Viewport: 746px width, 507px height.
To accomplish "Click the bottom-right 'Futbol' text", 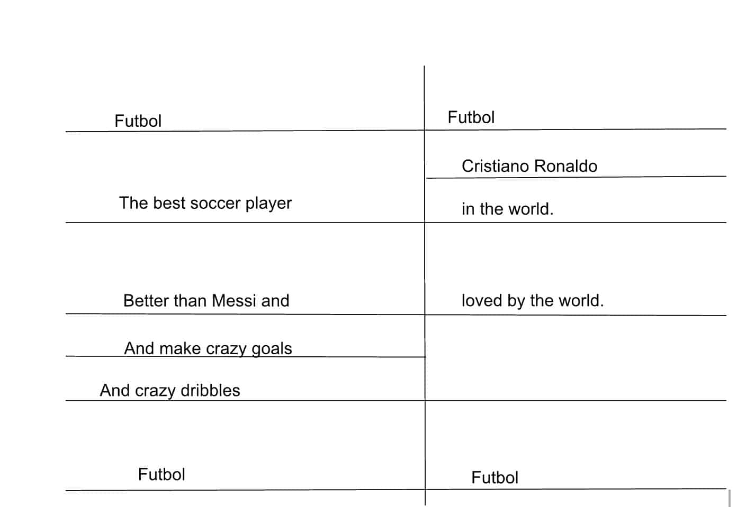I will tap(495, 478).
